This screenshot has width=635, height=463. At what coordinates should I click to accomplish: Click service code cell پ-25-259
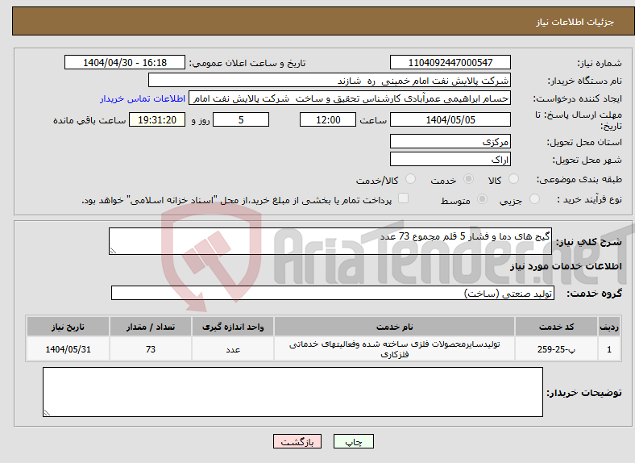click(557, 349)
